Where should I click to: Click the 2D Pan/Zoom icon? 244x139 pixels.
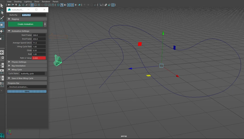pos(23,5)
